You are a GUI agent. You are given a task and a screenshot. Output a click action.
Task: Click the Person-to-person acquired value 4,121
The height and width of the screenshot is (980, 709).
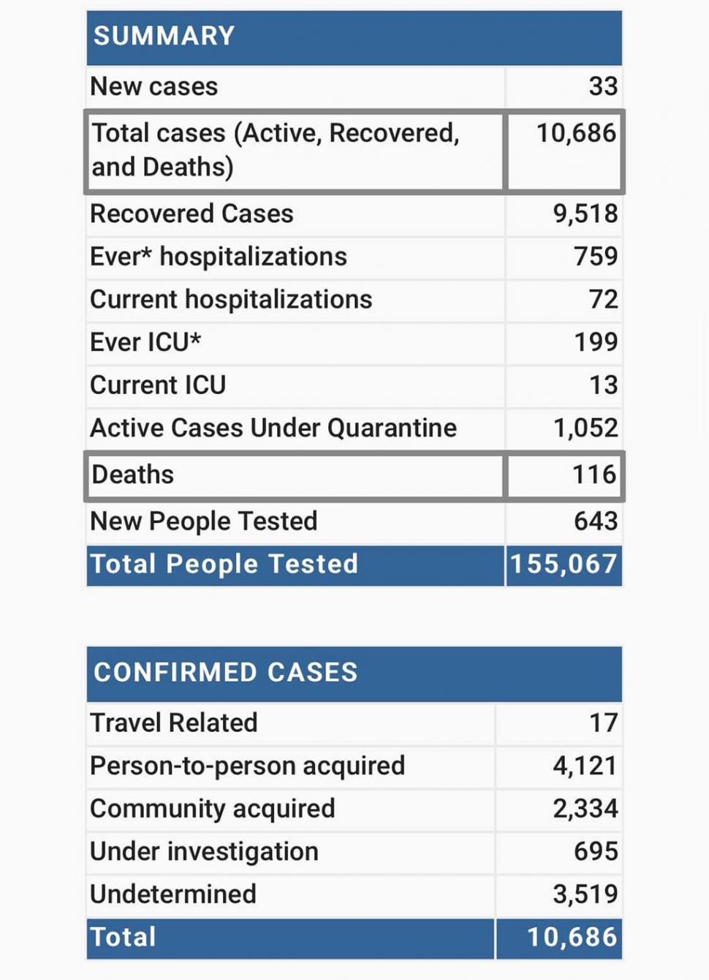coord(585,766)
